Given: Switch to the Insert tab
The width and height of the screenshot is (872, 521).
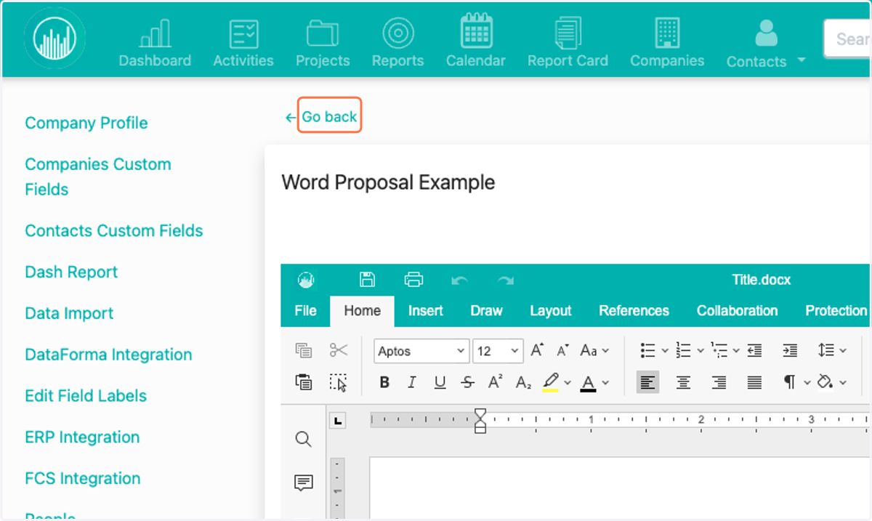Looking at the screenshot, I should [x=426, y=311].
